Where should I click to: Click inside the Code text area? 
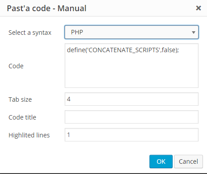pyautogui.click(x=132, y=66)
